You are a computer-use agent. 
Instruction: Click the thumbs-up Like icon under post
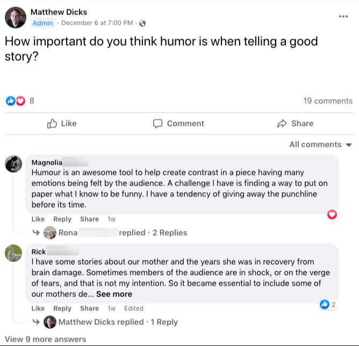tap(52, 124)
